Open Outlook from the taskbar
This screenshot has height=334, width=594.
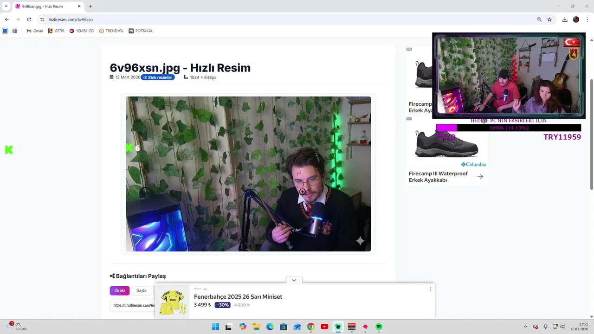pos(297,327)
